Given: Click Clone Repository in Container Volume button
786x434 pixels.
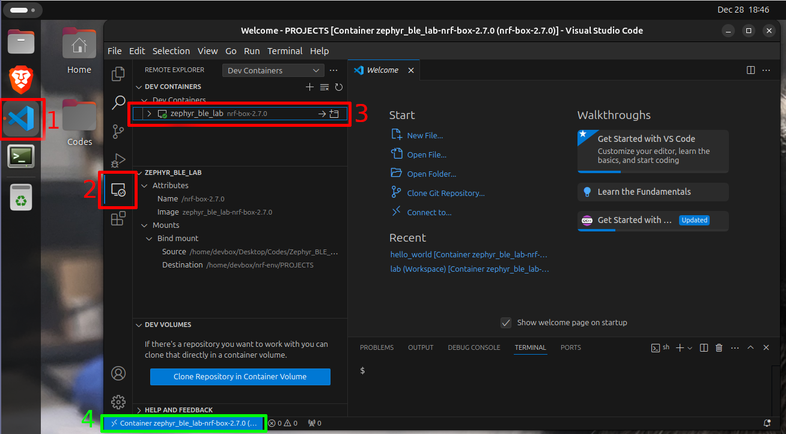Looking at the screenshot, I should 240,377.
